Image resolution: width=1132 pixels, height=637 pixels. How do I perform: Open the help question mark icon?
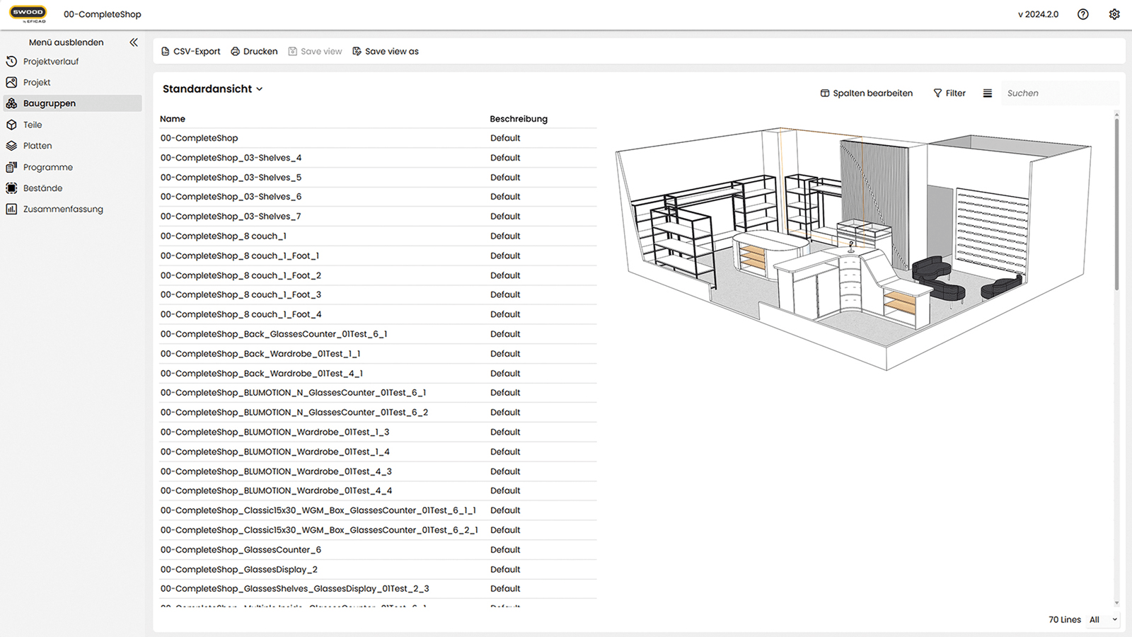[1082, 14]
